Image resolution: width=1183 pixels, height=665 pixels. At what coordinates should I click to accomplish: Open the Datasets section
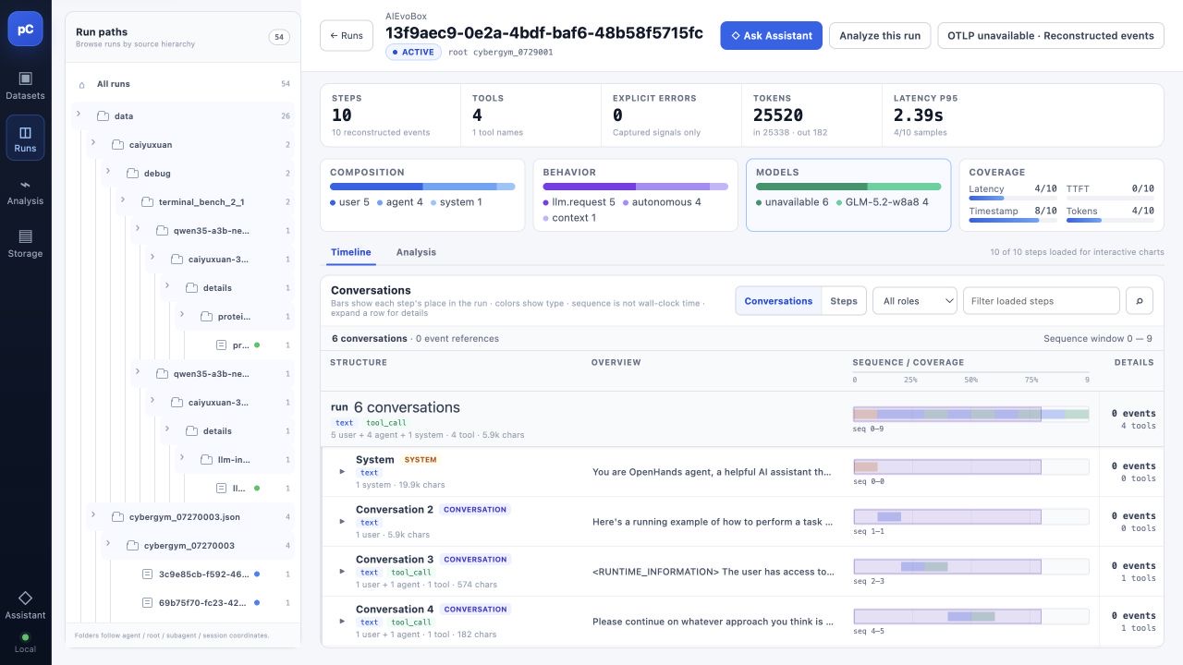coord(25,85)
